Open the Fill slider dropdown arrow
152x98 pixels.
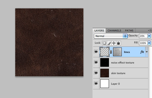[x=149, y=43]
